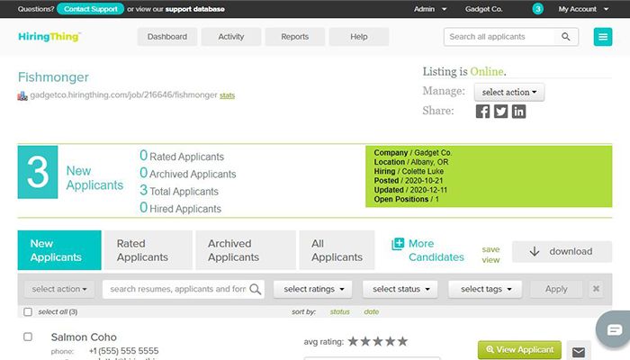This screenshot has width=630, height=360.
Task: Click the 0 Archived Applicants stat
Action: point(187,173)
